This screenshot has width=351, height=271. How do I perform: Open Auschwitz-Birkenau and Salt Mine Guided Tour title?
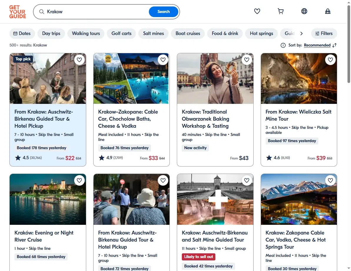215,236
